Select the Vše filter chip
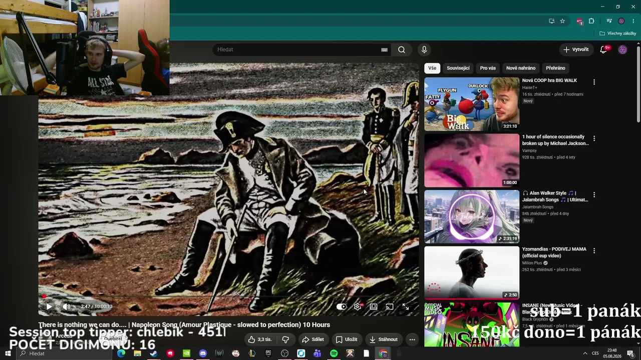The image size is (641, 360). [432, 68]
